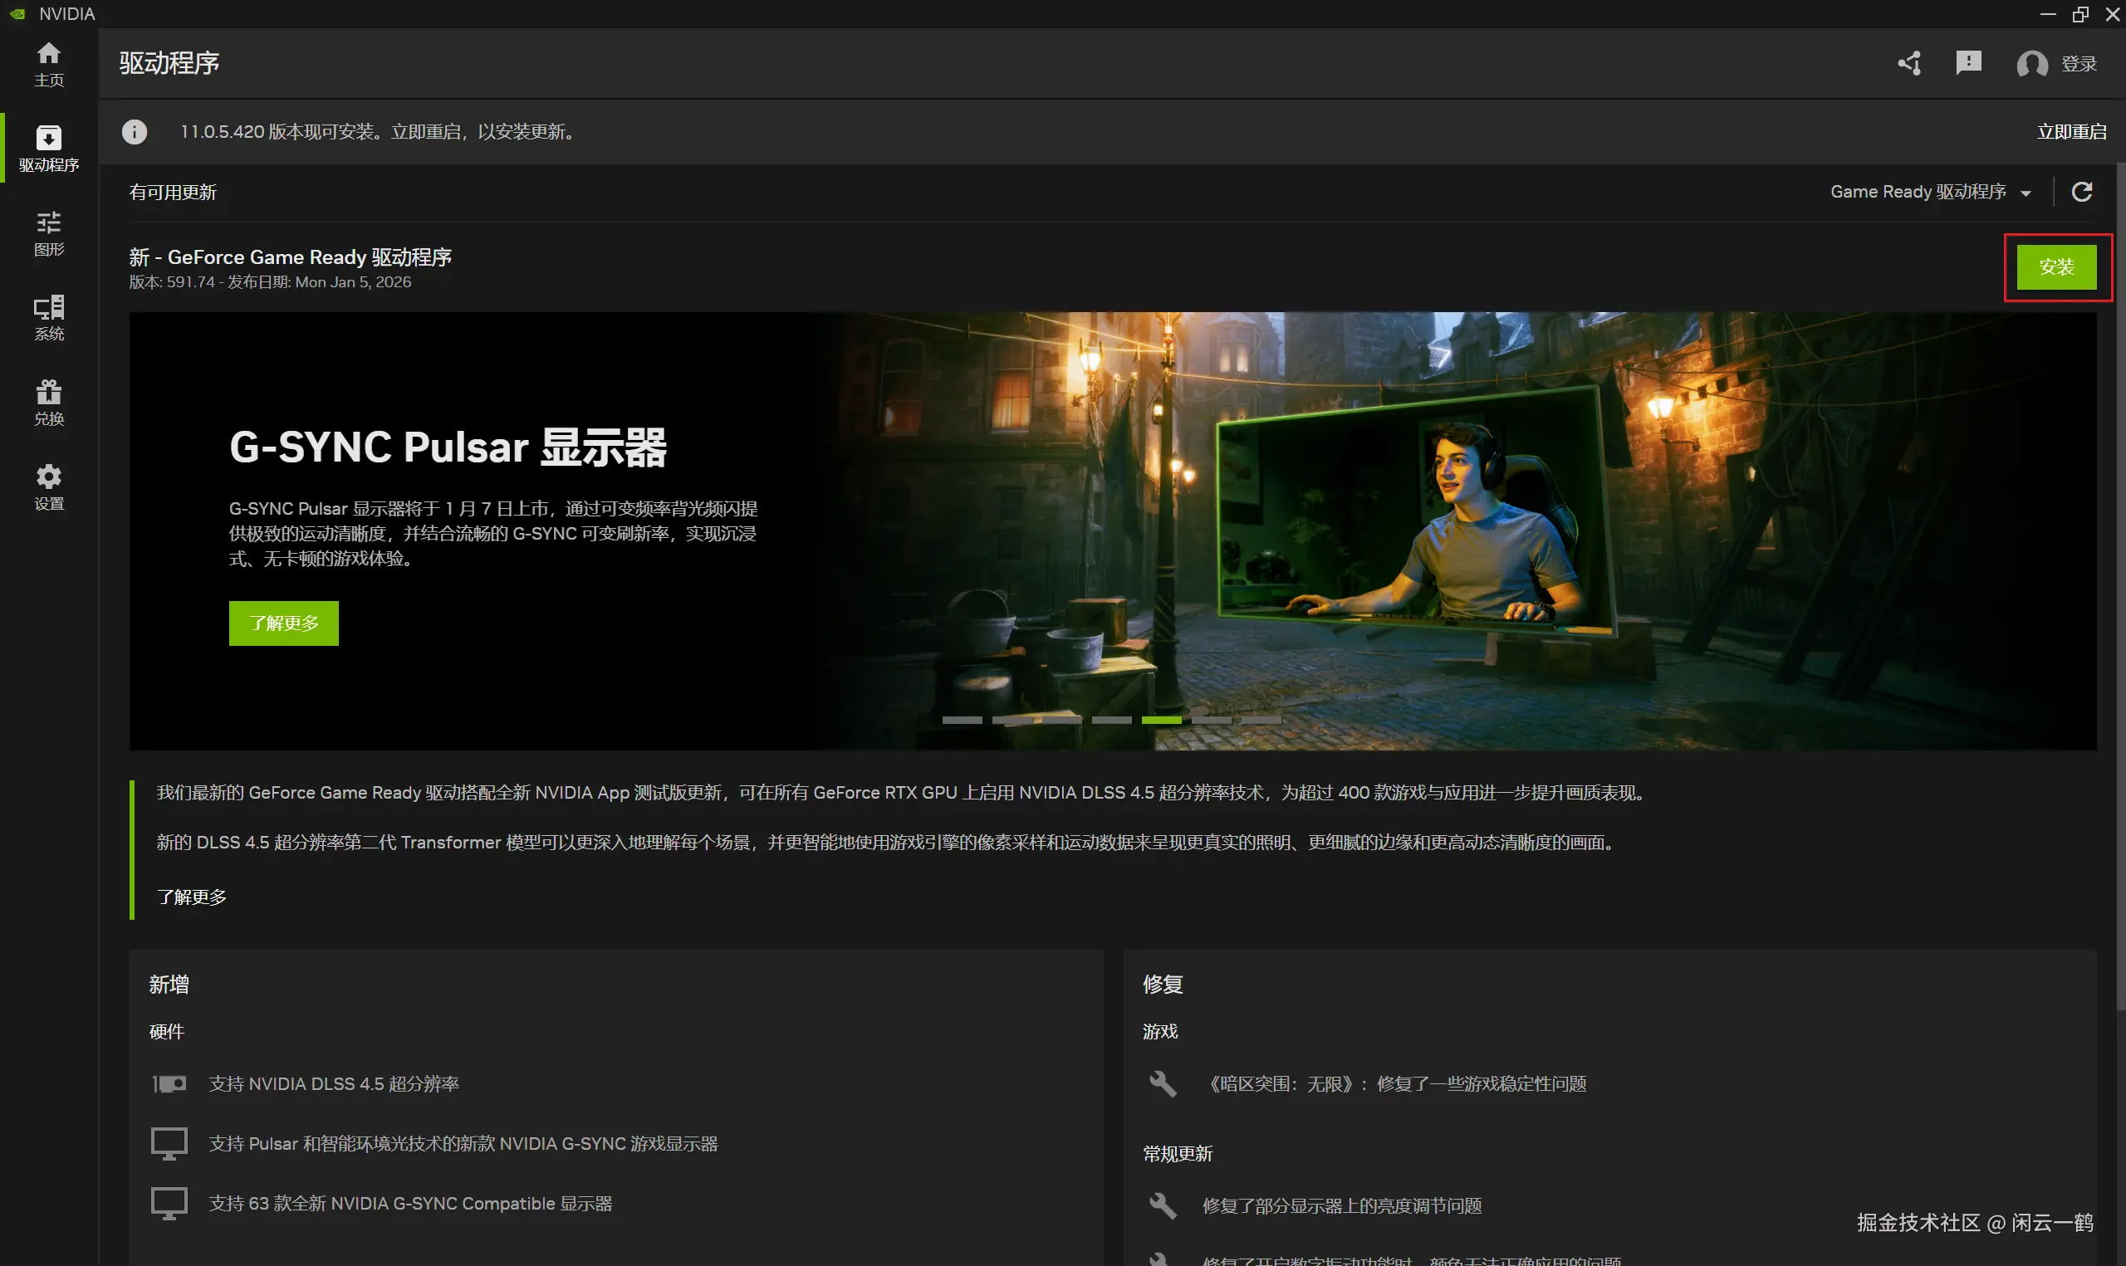Screen dimensions: 2126x1266
Task: Click the 新增 section heading
Action: 169,985
